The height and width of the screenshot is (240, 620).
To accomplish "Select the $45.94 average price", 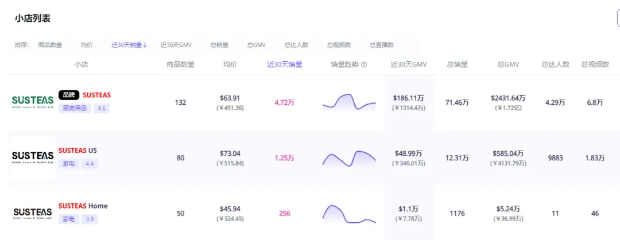I will point(230,209).
